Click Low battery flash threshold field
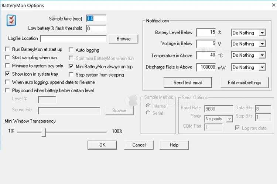 [x=96, y=28]
